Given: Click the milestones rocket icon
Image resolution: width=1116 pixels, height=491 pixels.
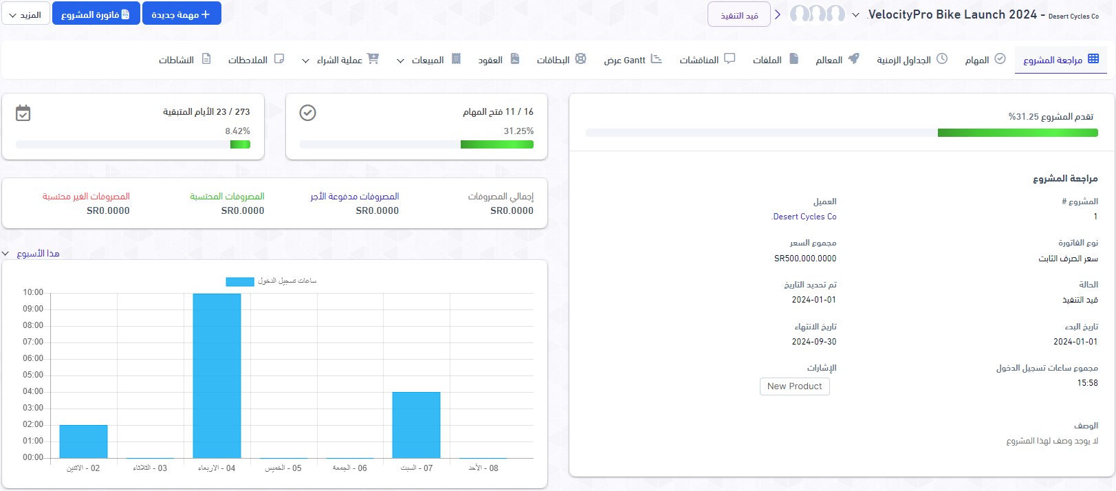Looking at the screenshot, I should click(853, 59).
